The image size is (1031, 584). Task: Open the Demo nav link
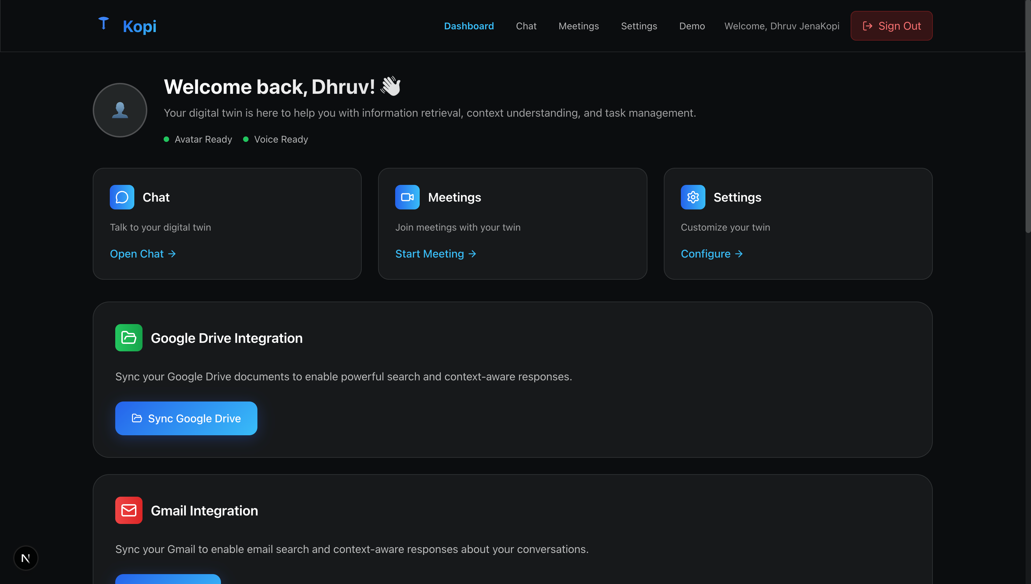click(692, 26)
